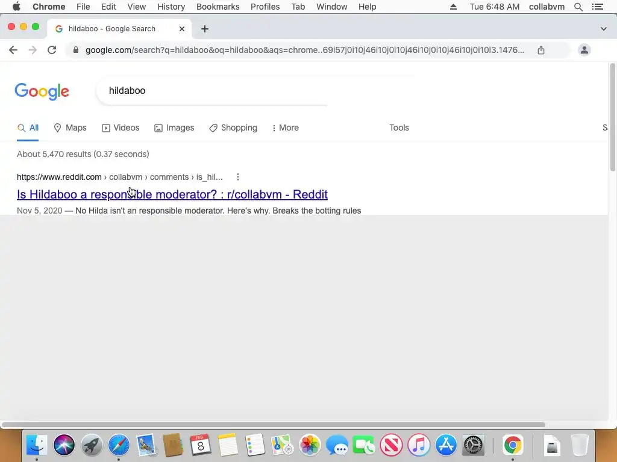Switch to the Videos results tab

tap(121, 128)
